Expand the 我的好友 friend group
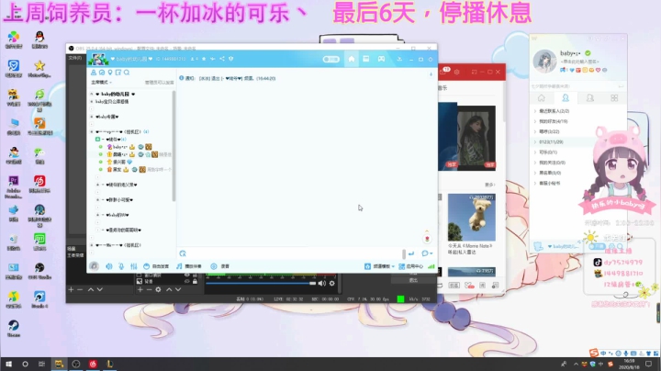This screenshot has width=661, height=371. (x=535, y=121)
